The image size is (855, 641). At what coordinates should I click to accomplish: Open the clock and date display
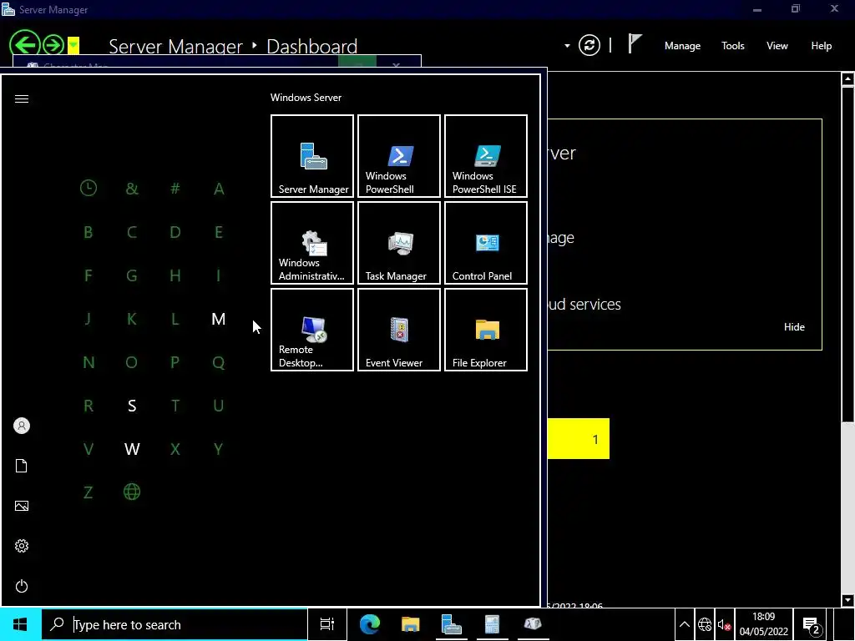pyautogui.click(x=763, y=624)
